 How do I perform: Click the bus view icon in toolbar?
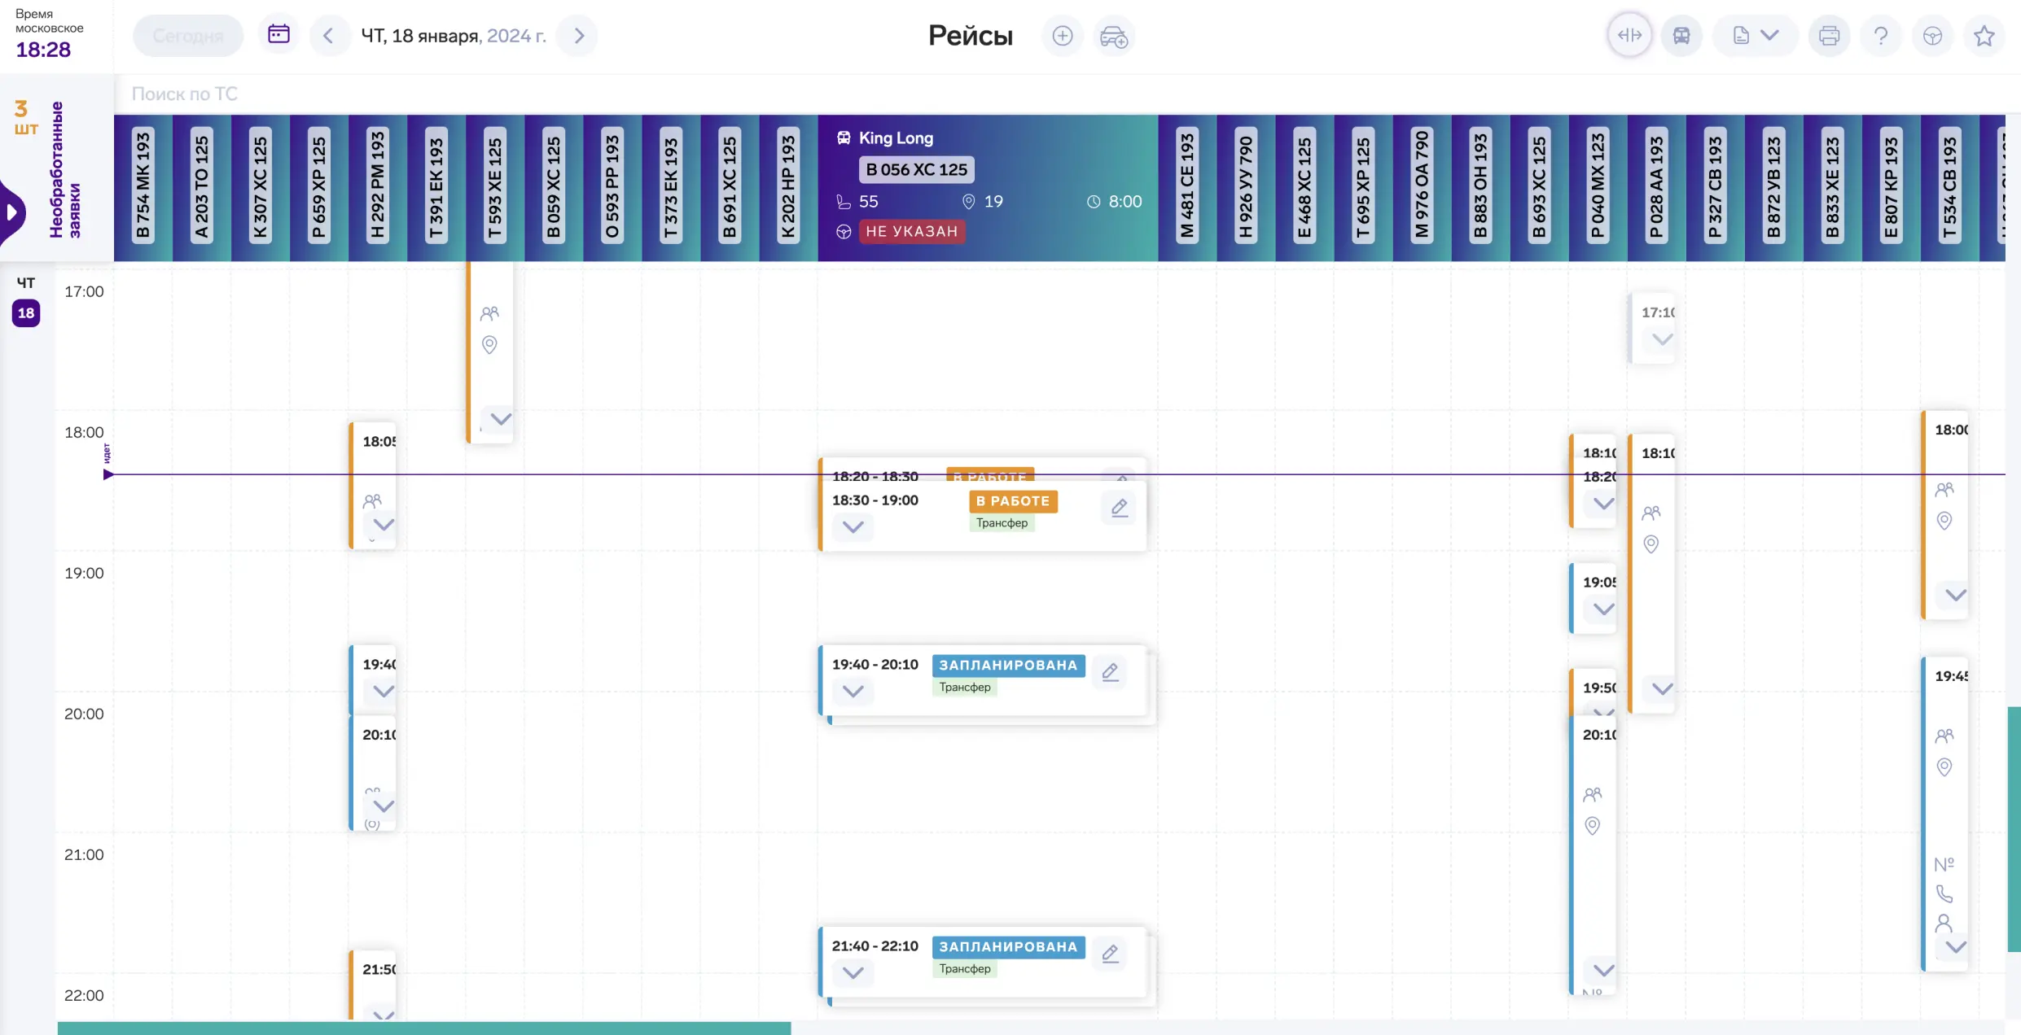pyautogui.click(x=1681, y=36)
